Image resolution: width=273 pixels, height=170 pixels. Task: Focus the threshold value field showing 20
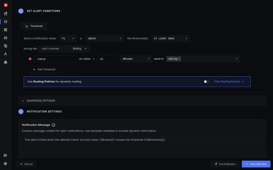(x=108, y=59)
